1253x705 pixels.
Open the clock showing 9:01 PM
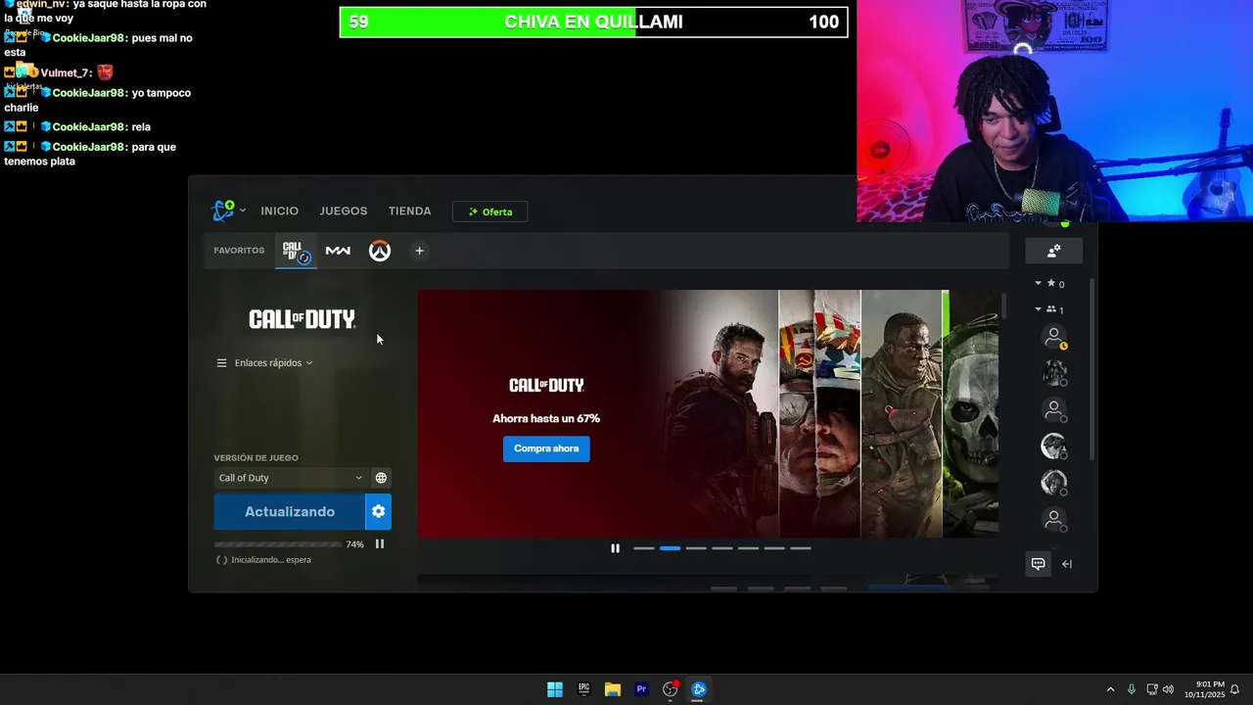click(1204, 689)
